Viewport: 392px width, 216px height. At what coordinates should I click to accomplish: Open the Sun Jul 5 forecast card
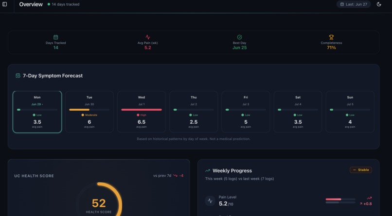(x=350, y=112)
